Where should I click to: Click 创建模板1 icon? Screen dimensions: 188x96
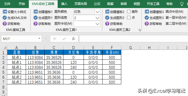[36, 12]
